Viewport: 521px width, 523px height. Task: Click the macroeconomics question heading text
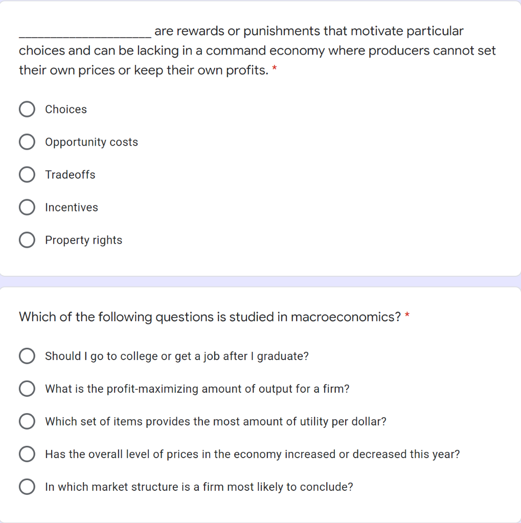pos(210,317)
